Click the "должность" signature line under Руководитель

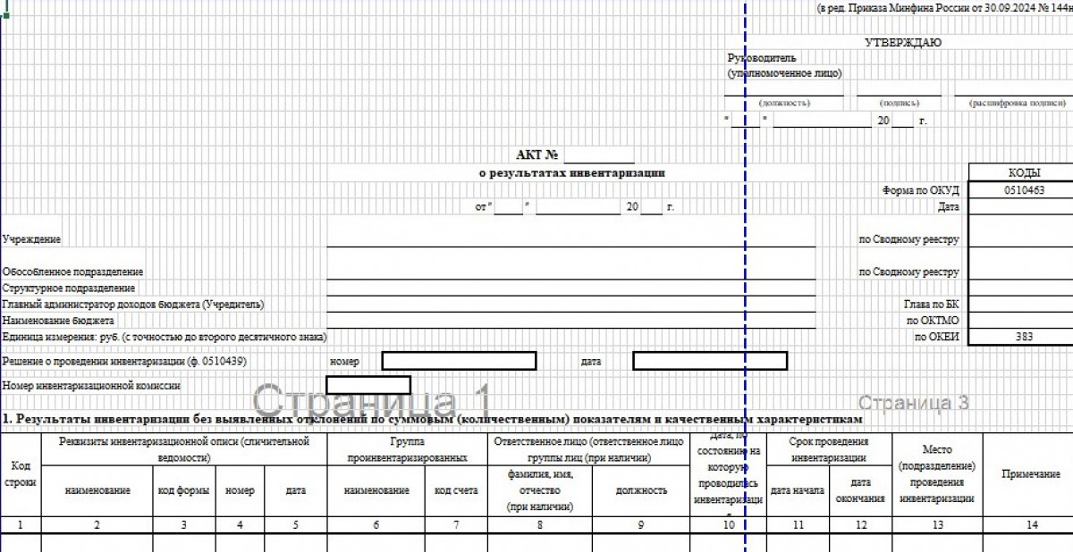pyautogui.click(x=783, y=88)
